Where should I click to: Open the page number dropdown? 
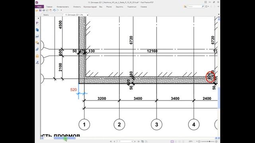click(132, 141)
